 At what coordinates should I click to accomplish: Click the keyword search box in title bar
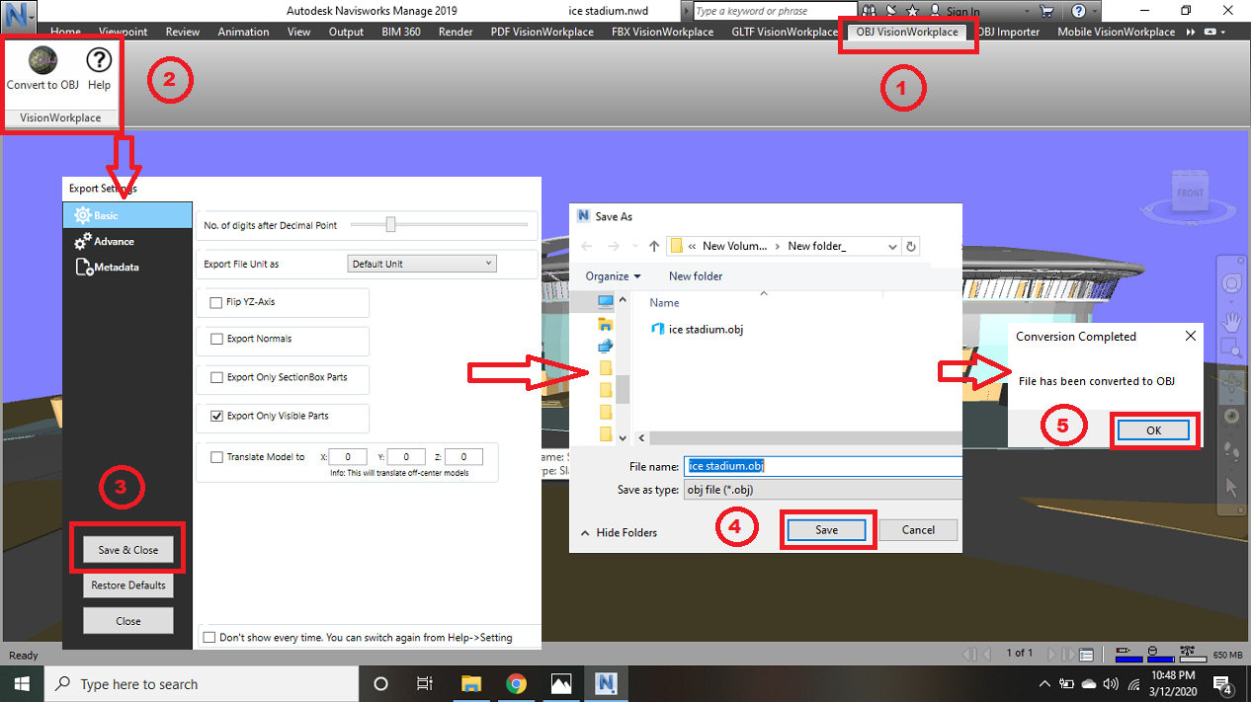773,12
